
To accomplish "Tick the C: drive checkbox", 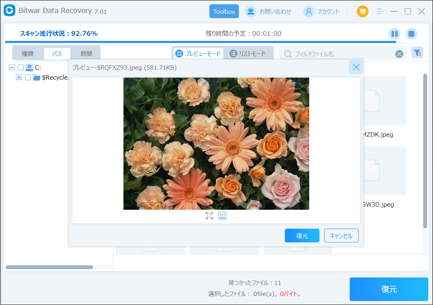I will [x=21, y=67].
